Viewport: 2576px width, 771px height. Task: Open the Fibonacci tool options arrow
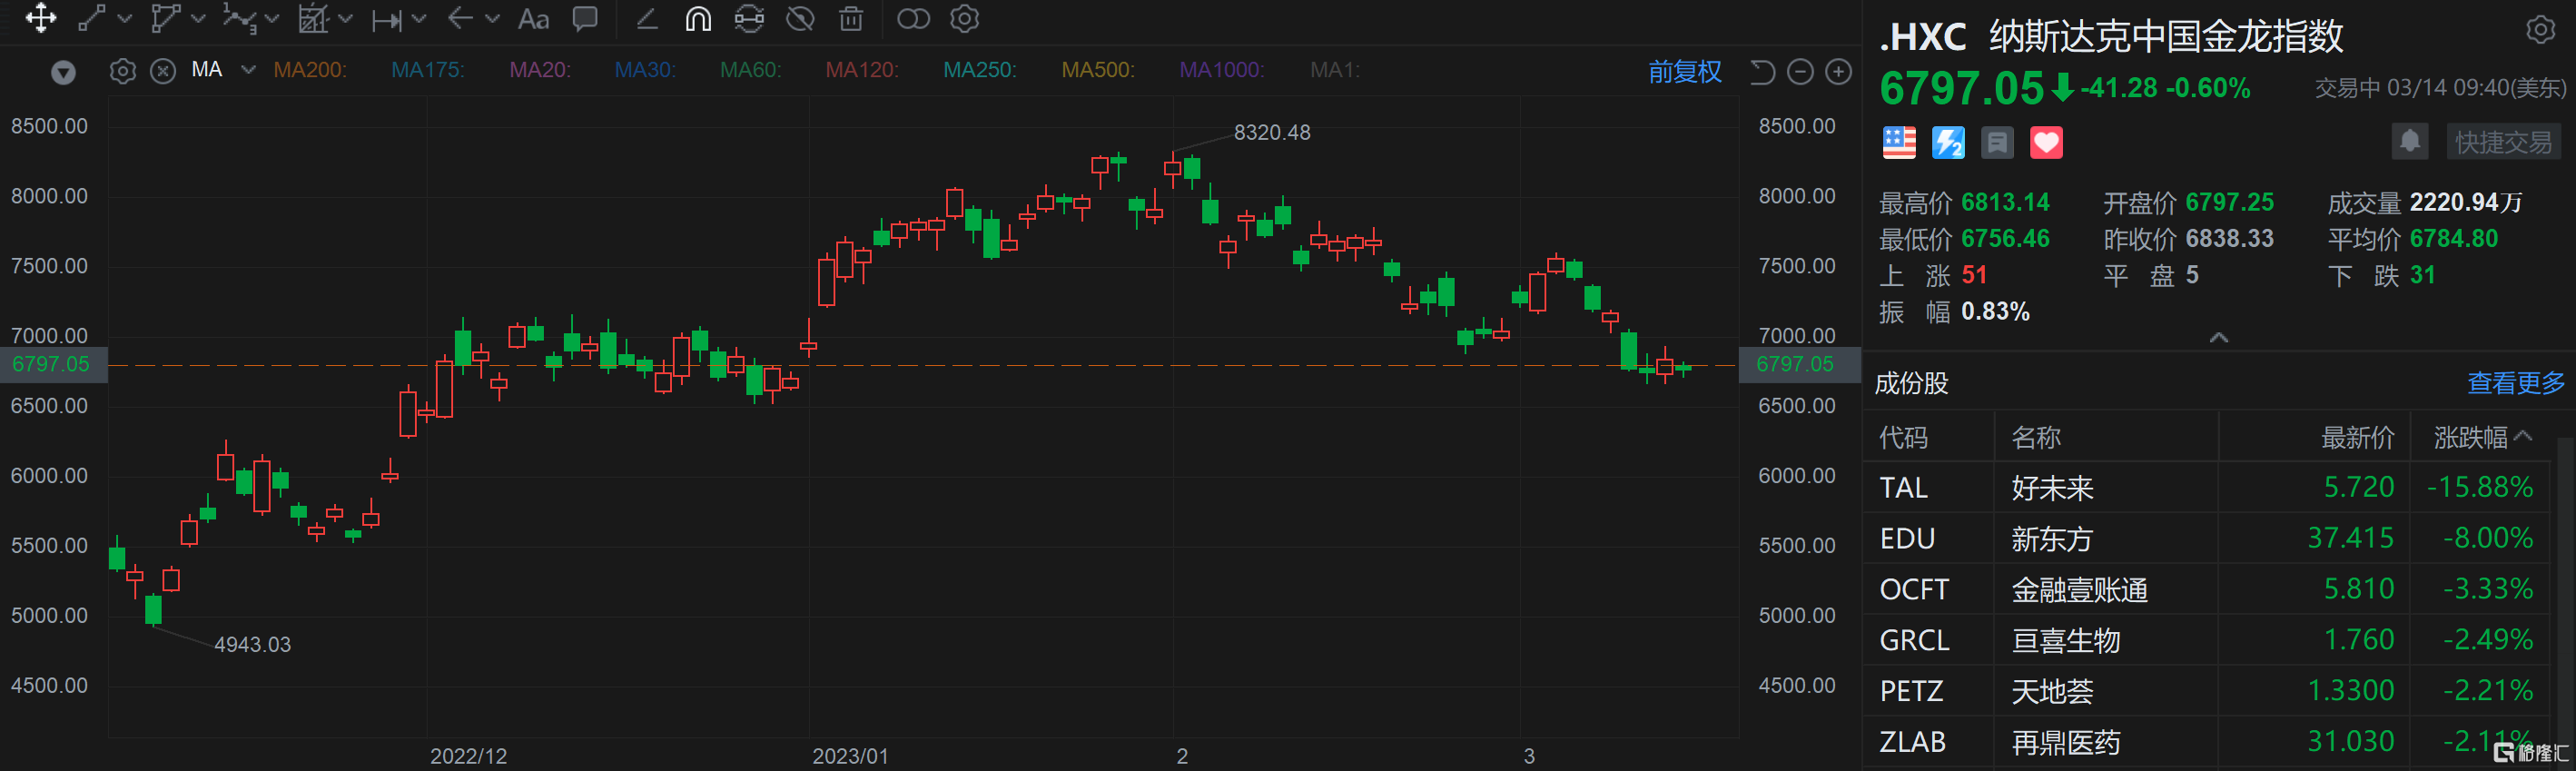pos(346,19)
